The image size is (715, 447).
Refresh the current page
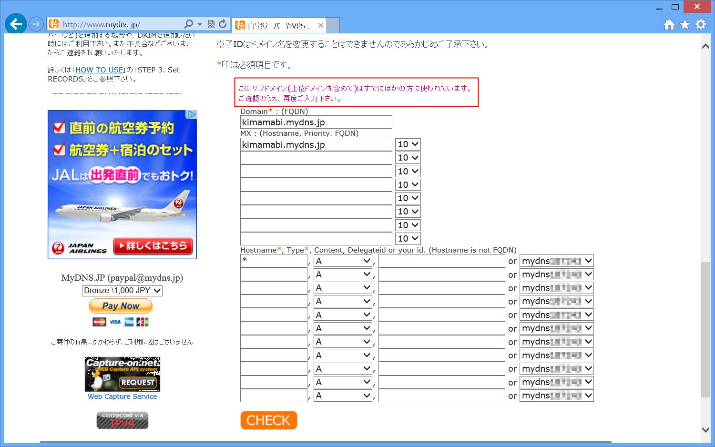[222, 23]
